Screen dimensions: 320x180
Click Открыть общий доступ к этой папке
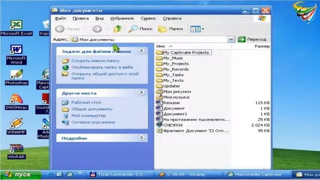point(105,75)
